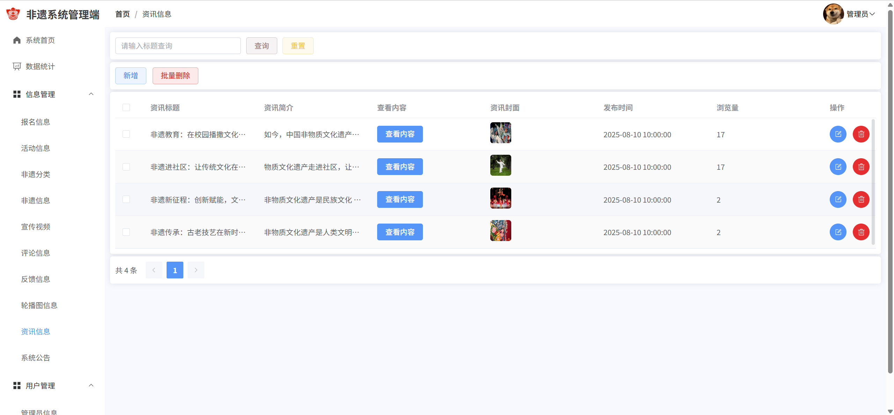The image size is (894, 415).
Task: Toggle the select-all header checkbox
Action: point(126,108)
